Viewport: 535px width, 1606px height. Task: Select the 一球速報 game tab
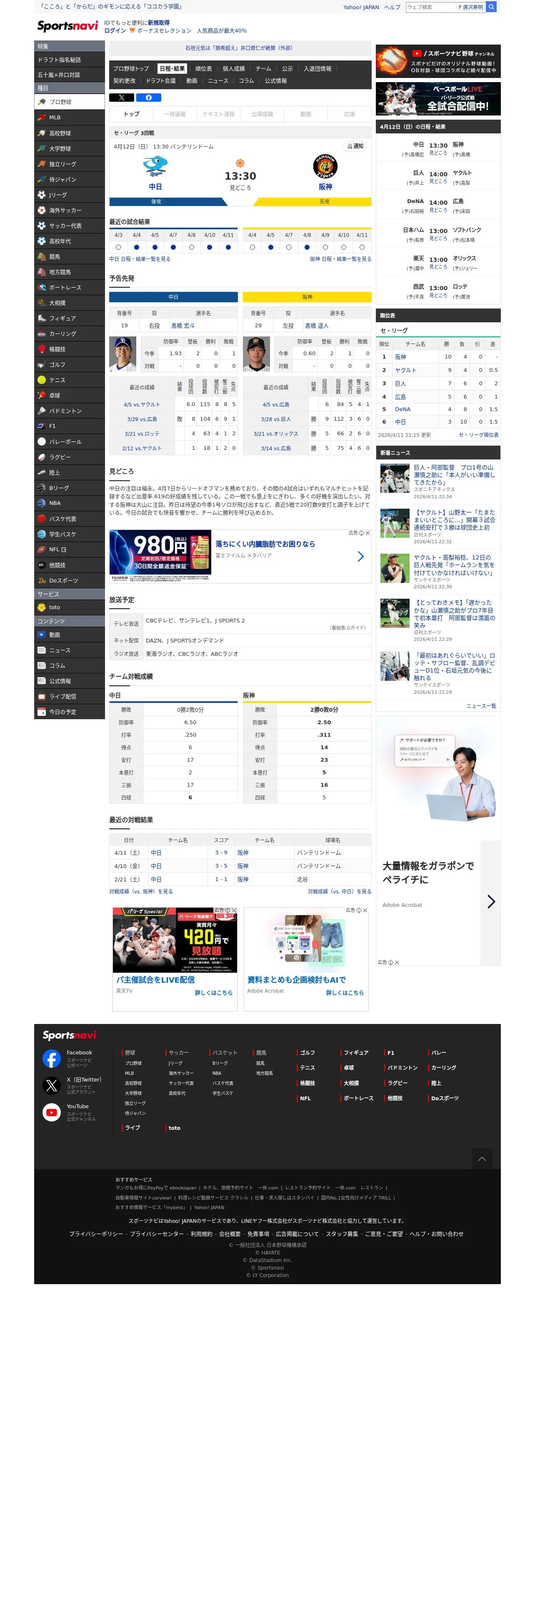(175, 114)
